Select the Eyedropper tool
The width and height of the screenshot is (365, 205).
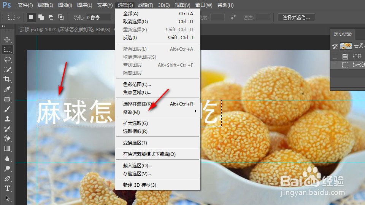[x=7, y=89]
